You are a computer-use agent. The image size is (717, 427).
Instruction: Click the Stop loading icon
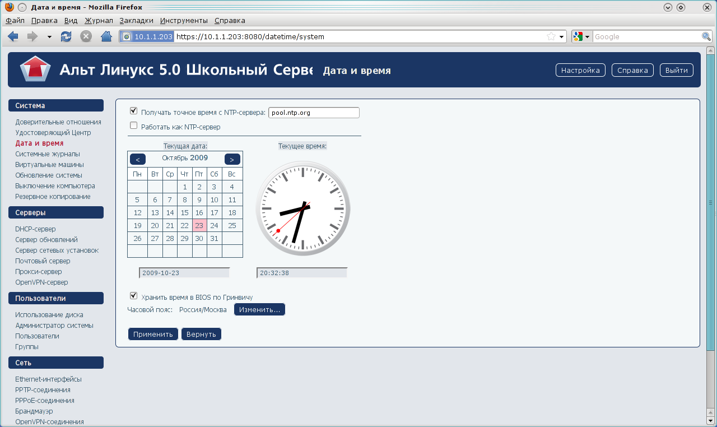(x=86, y=36)
